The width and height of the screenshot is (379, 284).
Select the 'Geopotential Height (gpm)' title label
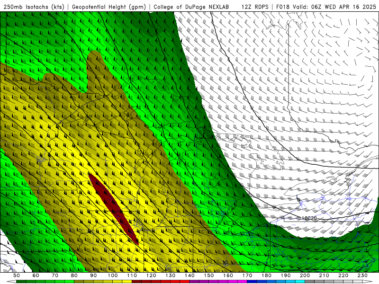[109, 7]
